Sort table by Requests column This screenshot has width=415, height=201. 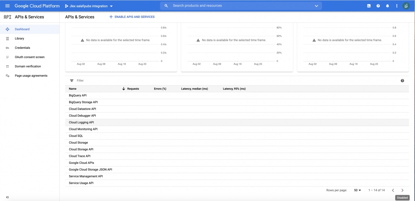pos(133,89)
